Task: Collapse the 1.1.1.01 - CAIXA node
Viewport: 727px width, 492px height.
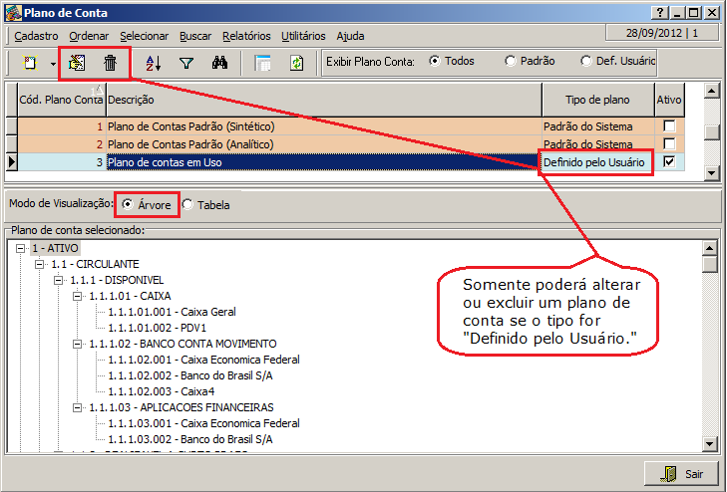Action: pos(77,296)
